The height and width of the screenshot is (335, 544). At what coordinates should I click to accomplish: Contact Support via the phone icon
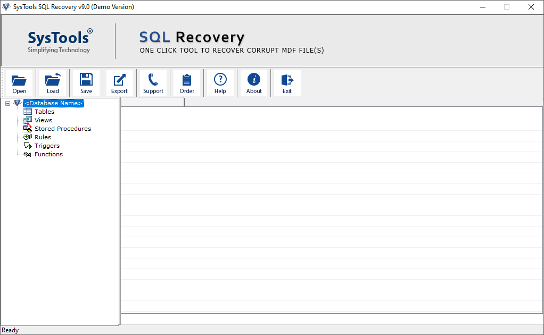coord(153,82)
